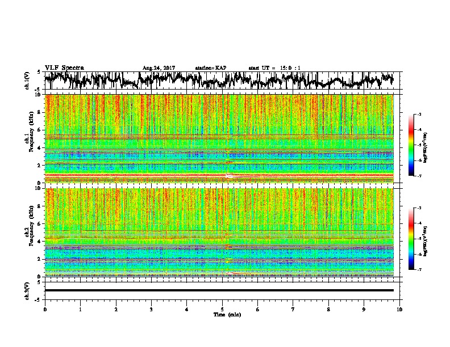
Task: Click the ch.1 colorbar log(PSD) label
Action: tap(426, 148)
